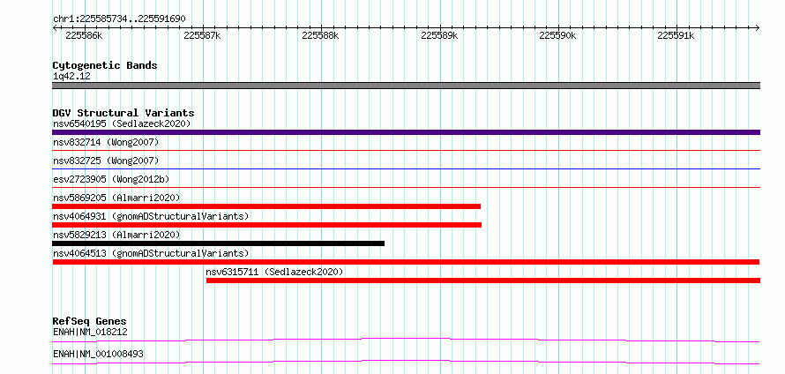Screen dimensions: 785x374
Task: Click the red nsv6315711 variant bar
Action: (x=483, y=280)
